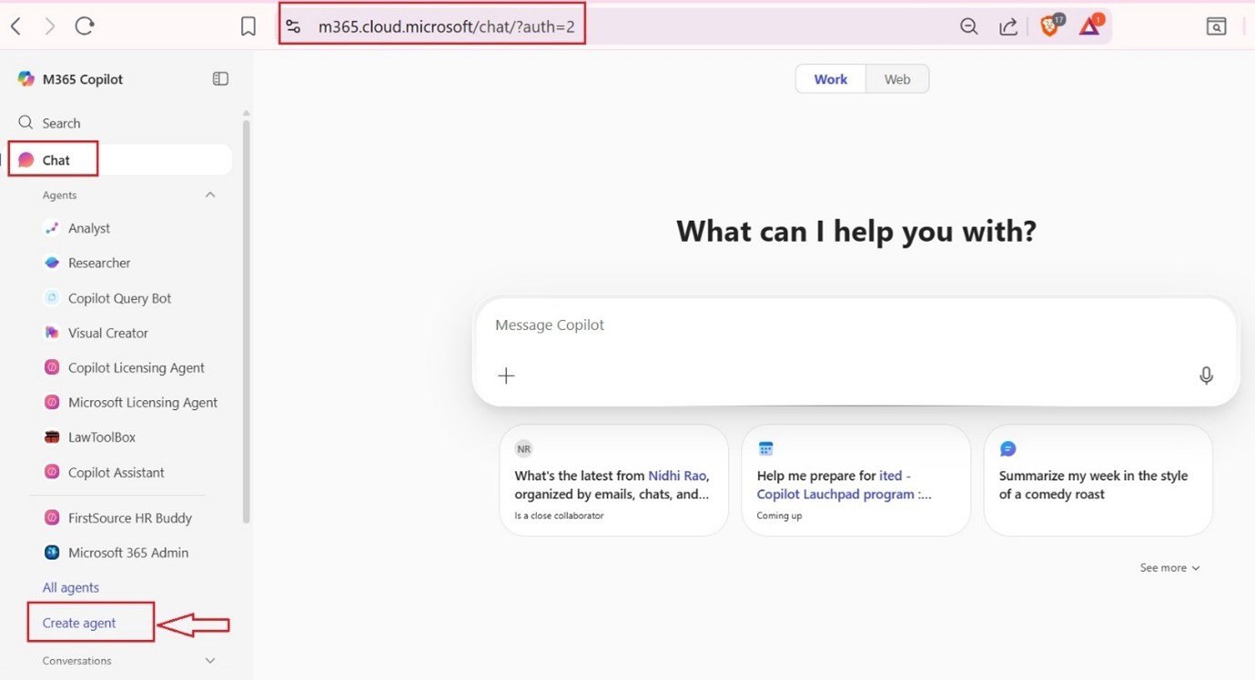Click the Copilot Assistant agent icon
Image resolution: width=1255 pixels, height=680 pixels.
[52, 473]
